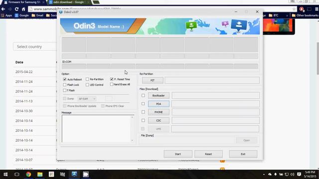This screenshot has width=319, height=179.
Task: Click the Message box scroll down arrow
Action: point(132,140)
